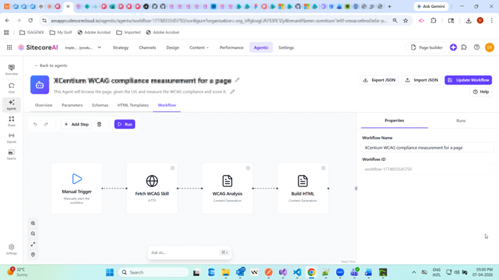The height and width of the screenshot is (280, 499).
Task: Click Ask Gemini button
Action: click(431, 7)
